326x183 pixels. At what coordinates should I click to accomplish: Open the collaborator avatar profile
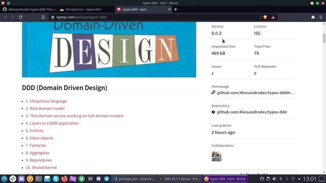(216, 156)
